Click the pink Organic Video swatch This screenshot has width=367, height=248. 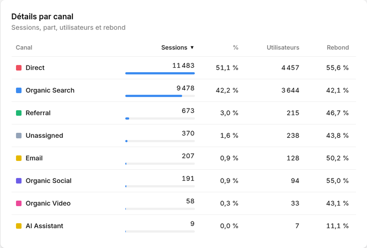[19, 203]
